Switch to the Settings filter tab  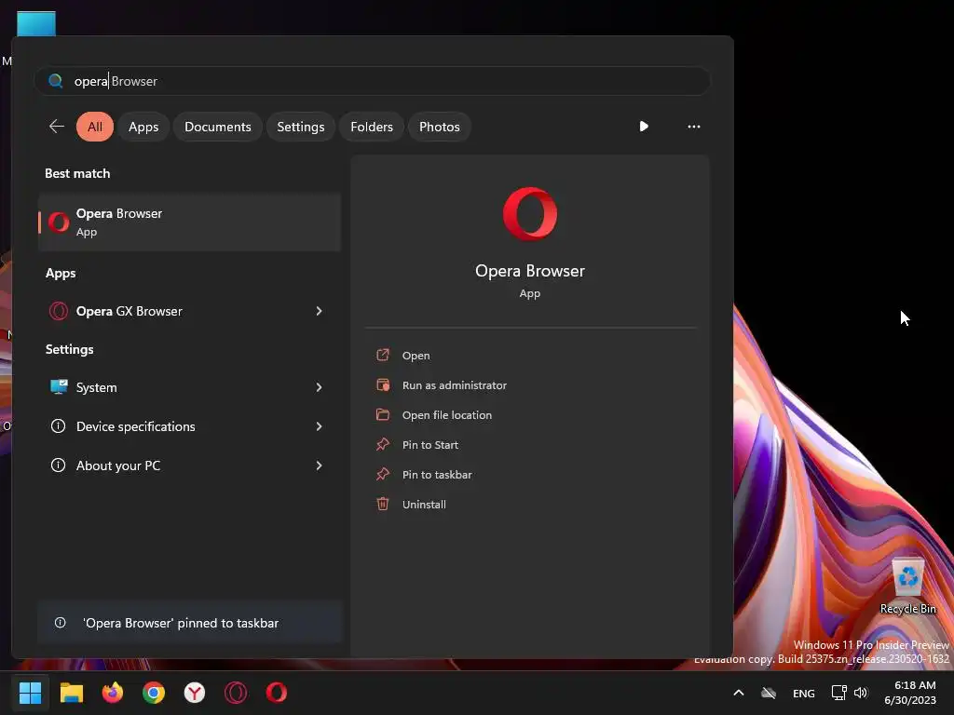pyautogui.click(x=301, y=127)
